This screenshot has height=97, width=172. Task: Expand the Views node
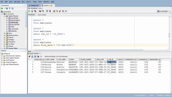point(4,33)
